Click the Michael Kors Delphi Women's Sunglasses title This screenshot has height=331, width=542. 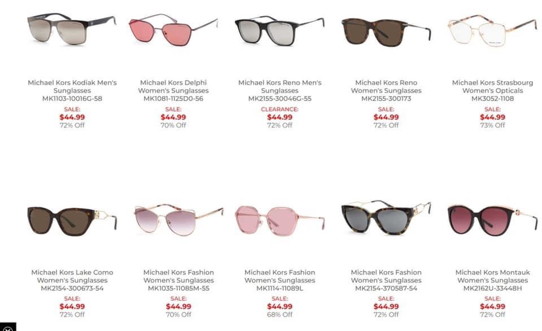pyautogui.click(x=173, y=90)
